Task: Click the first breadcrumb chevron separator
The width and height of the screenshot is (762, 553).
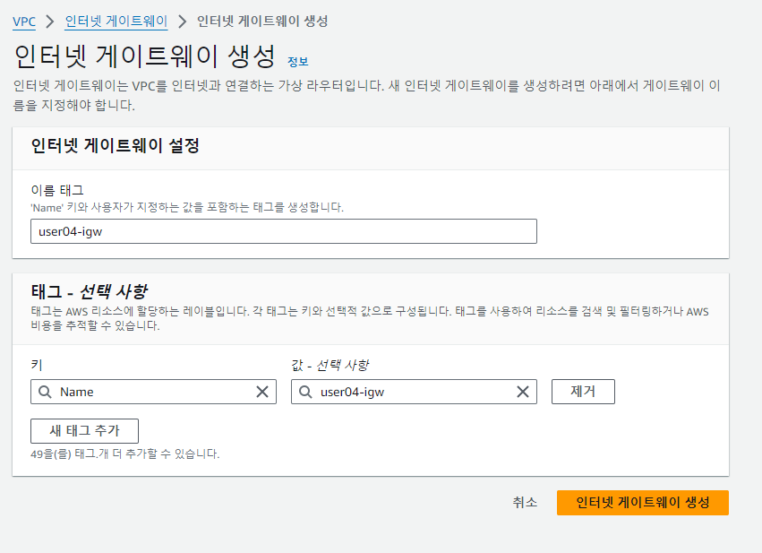Action: [x=50, y=22]
